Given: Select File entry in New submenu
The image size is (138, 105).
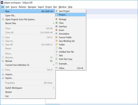Looking at the screenshot, I should 70,48.
